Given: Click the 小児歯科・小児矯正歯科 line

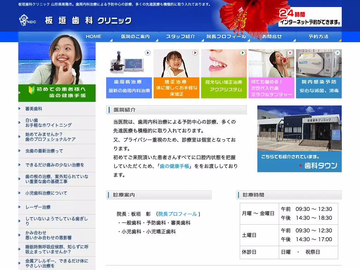Looking at the screenshot, I should tap(147, 232).
